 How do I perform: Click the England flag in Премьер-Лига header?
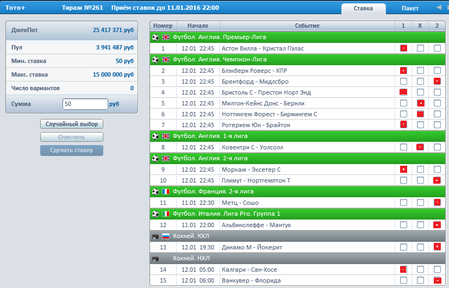(x=166, y=37)
